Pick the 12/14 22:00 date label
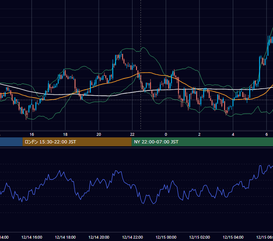 pos(132,237)
